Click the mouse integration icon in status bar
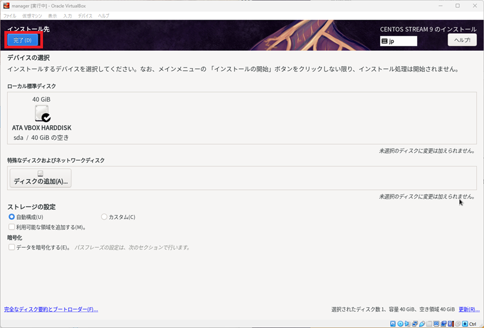The image size is (484, 328). [x=458, y=324]
